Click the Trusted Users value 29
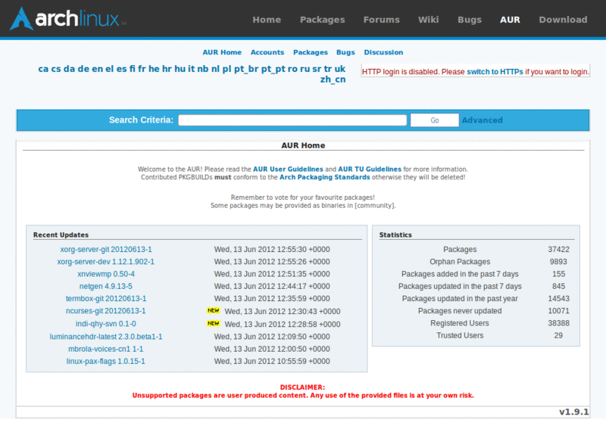This screenshot has height=429, width=606. tap(558, 335)
